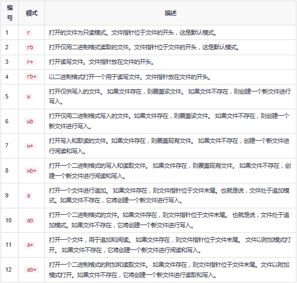Screen dimensions: 297x283
Task: Click description text of row 5
Action: [x=170, y=96]
